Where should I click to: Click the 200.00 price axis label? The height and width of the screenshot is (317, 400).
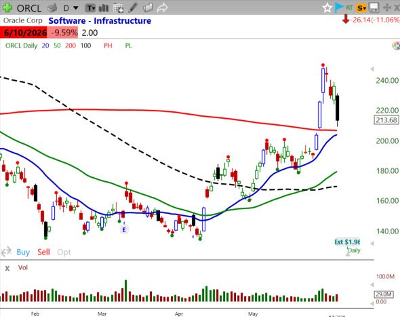click(387, 141)
